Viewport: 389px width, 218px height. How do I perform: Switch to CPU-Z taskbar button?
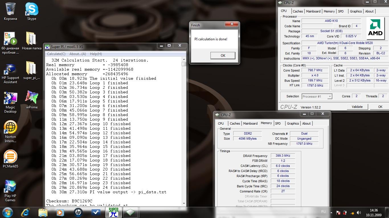pyautogui.click(x=130, y=212)
